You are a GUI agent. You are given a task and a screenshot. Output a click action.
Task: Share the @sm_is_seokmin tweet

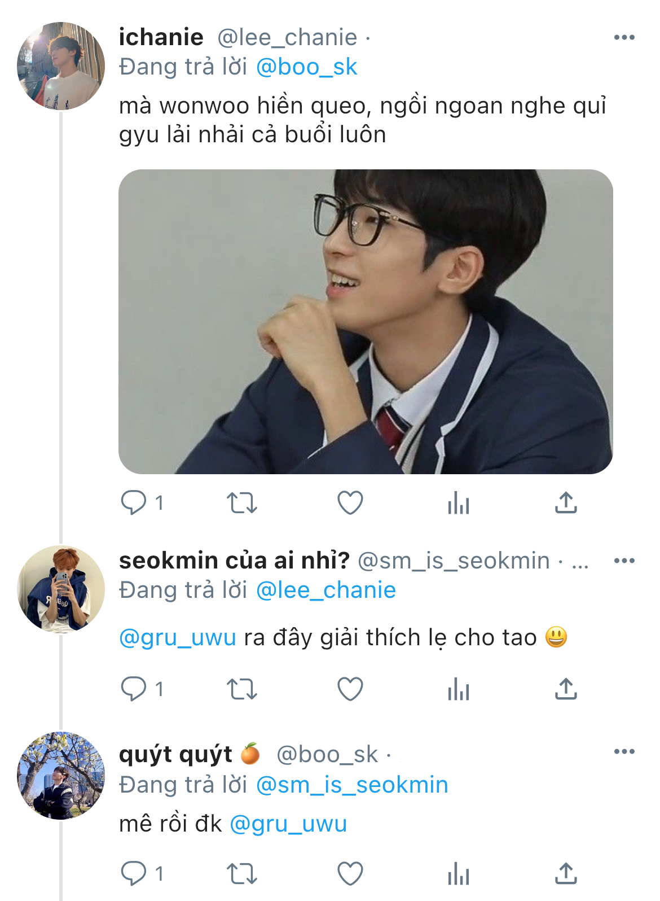(x=566, y=689)
